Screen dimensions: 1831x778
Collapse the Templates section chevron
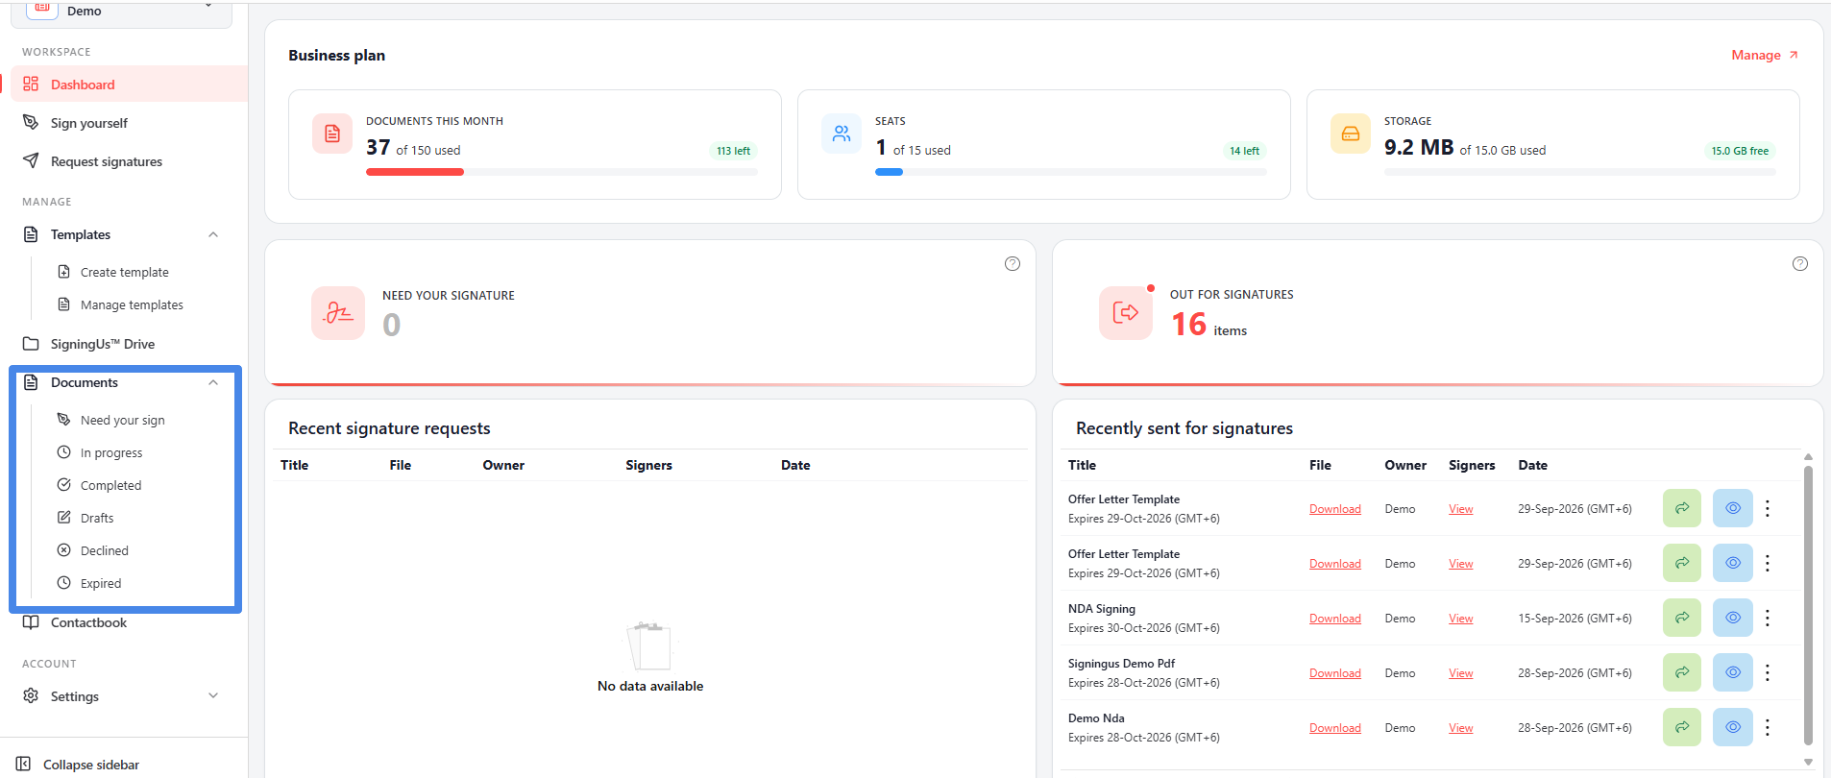(213, 234)
